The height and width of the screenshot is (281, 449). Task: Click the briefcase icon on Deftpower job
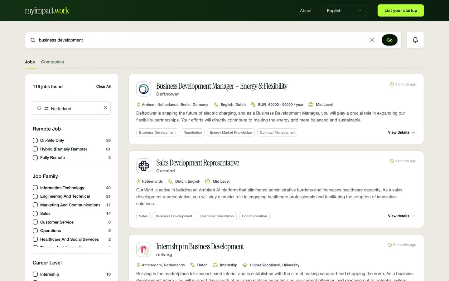coord(311,105)
